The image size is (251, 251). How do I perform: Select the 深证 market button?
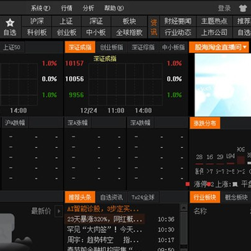96,22
